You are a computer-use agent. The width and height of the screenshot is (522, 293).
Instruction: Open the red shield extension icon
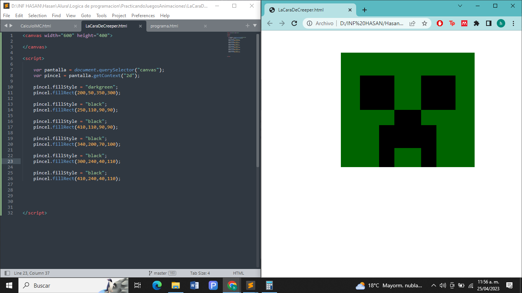point(440,23)
